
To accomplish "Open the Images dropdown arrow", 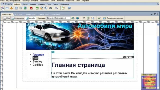I will coord(28,8).
